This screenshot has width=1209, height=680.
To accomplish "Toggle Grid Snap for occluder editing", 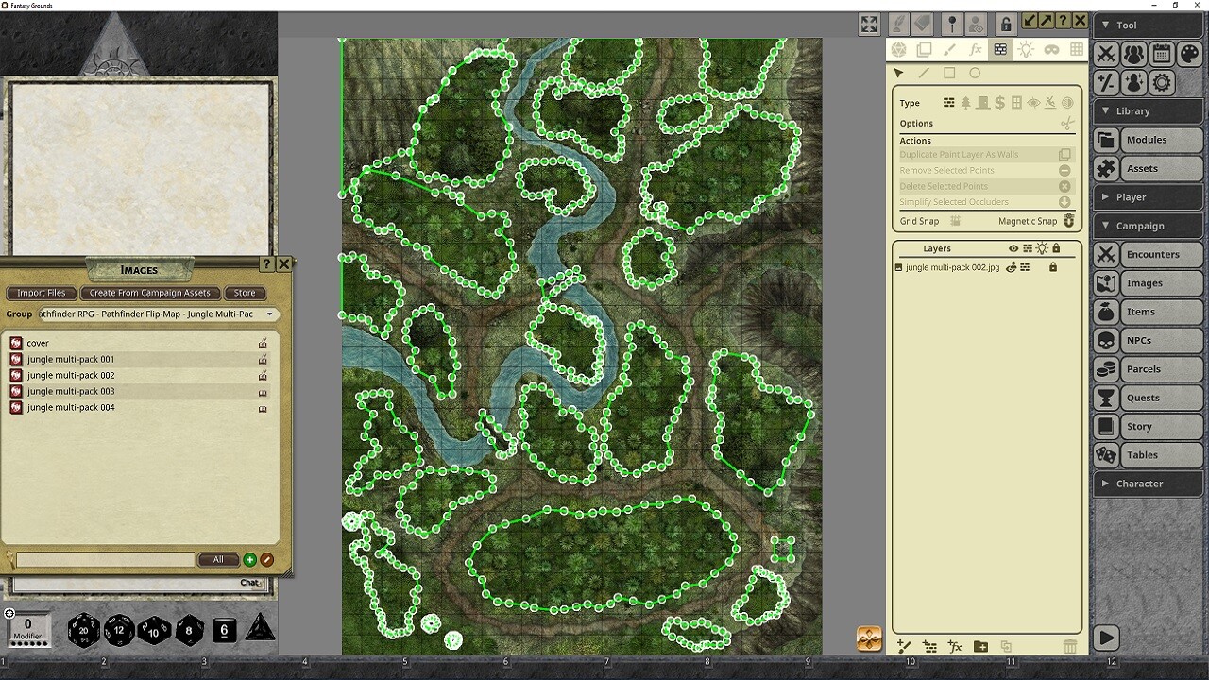I will pos(956,221).
